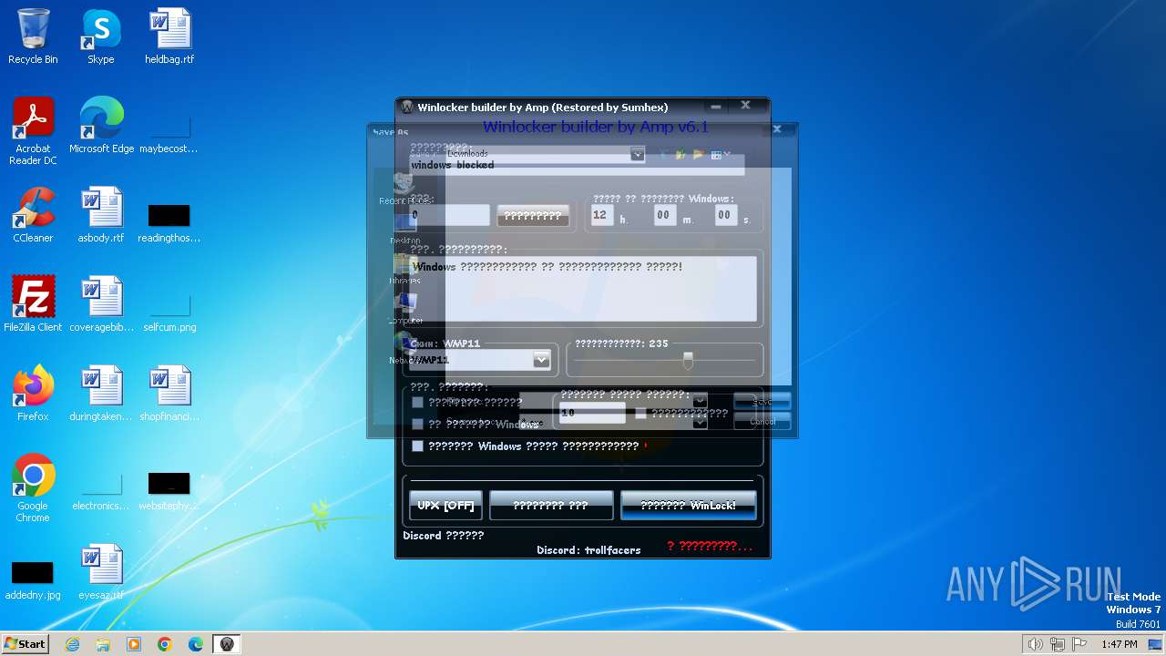Open File Explorer from the taskbar

click(x=103, y=644)
